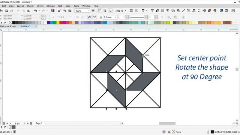Toggle the Close curve button
Viewport: 240px width, 135px height.
[162, 17]
